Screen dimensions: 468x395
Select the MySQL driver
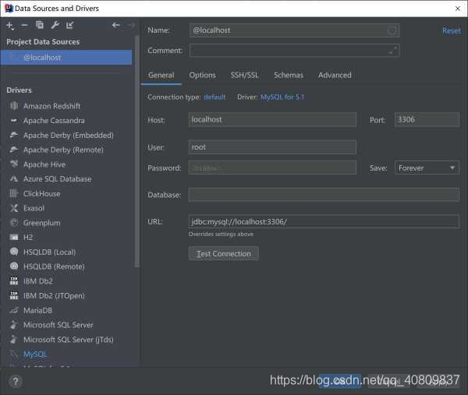point(35,354)
